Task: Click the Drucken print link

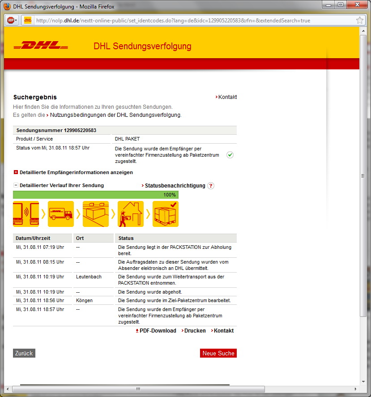Action: pos(195,331)
